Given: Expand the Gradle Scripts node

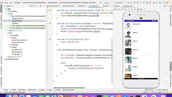Looking at the screenshot, I should (x=4, y=59).
